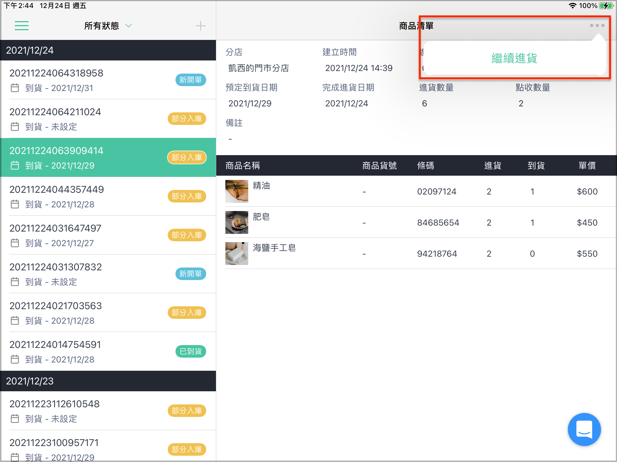The width and height of the screenshot is (617, 462).
Task: Click calendar icon beside 到貨 - 2021/12/27
Action: click(15, 243)
